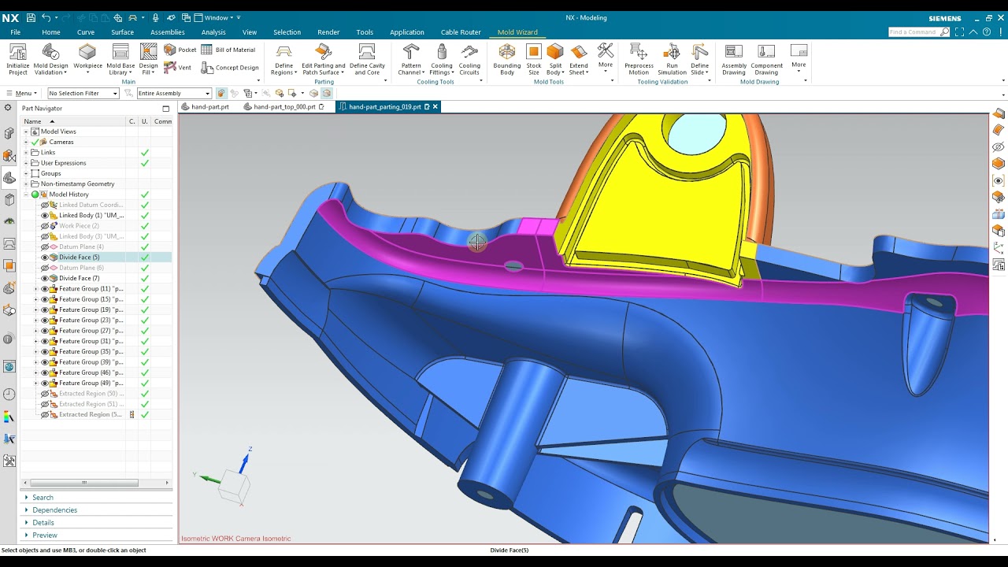
Task: Open the No Selection Filter dropdown
Action: click(x=83, y=93)
